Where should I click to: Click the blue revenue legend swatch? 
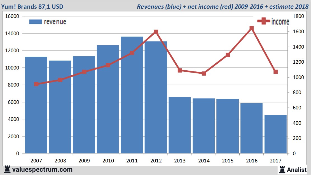[x=36, y=22]
